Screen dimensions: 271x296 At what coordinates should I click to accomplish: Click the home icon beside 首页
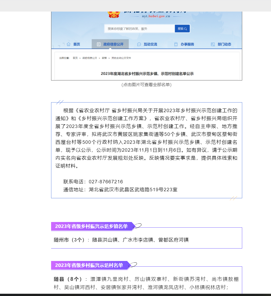pyautogui.click(x=69, y=44)
